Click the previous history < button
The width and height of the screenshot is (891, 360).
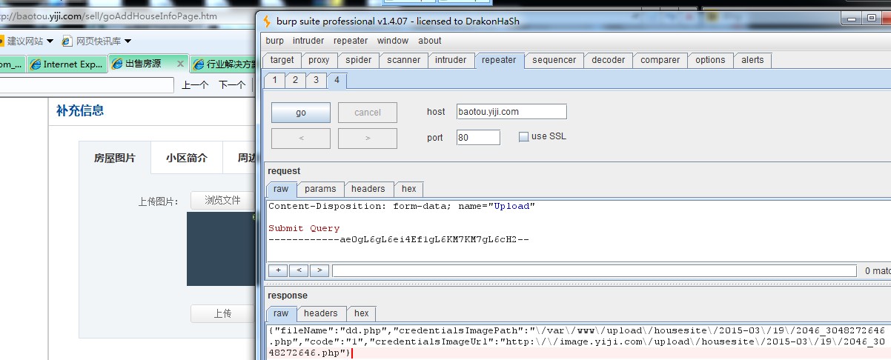pyautogui.click(x=301, y=139)
